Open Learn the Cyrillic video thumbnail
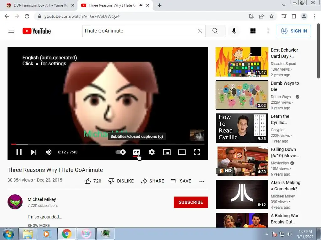 [x=242, y=128]
